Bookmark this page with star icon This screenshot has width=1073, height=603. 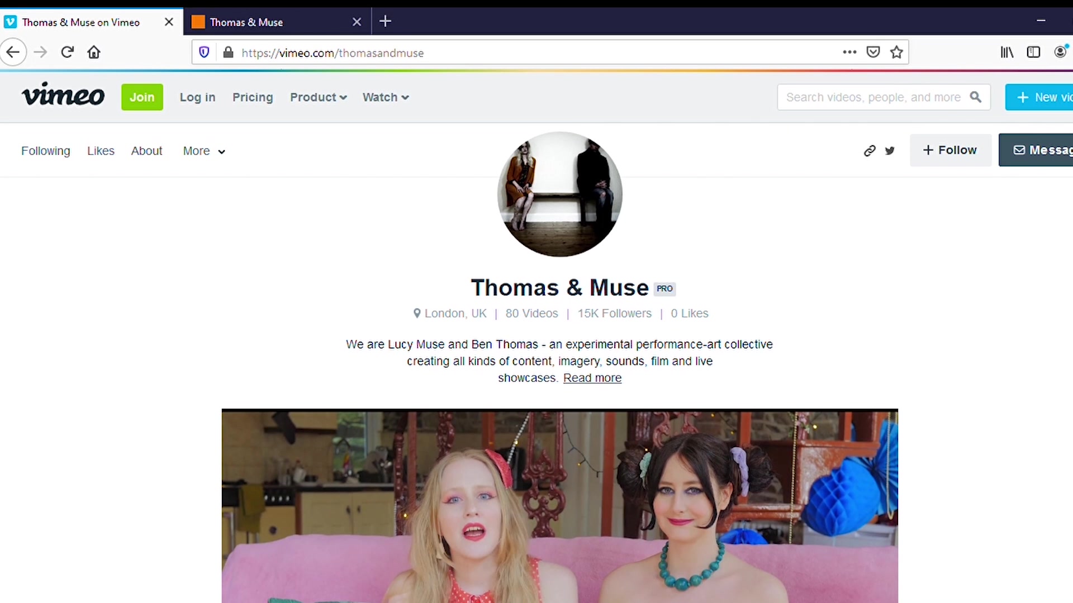click(x=897, y=52)
